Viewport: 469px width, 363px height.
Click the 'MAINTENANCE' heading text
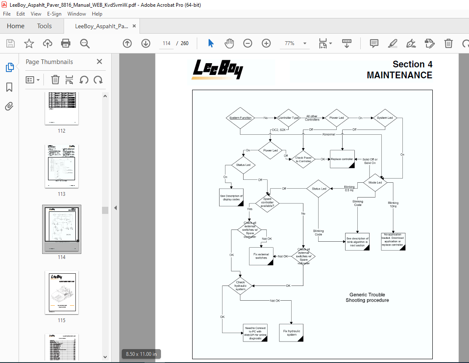(399, 75)
